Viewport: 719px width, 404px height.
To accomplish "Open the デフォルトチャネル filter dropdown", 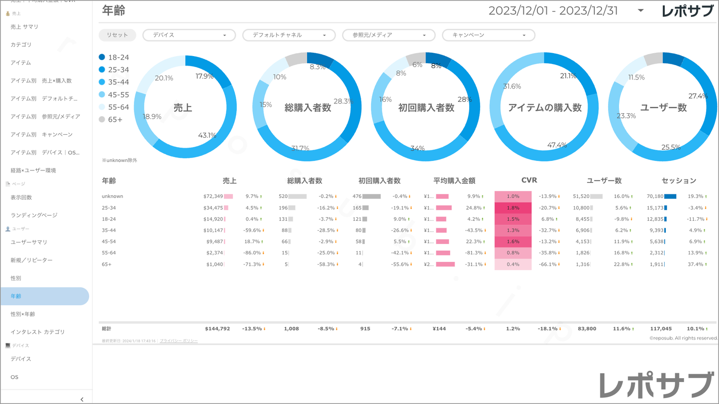I will [x=289, y=35].
